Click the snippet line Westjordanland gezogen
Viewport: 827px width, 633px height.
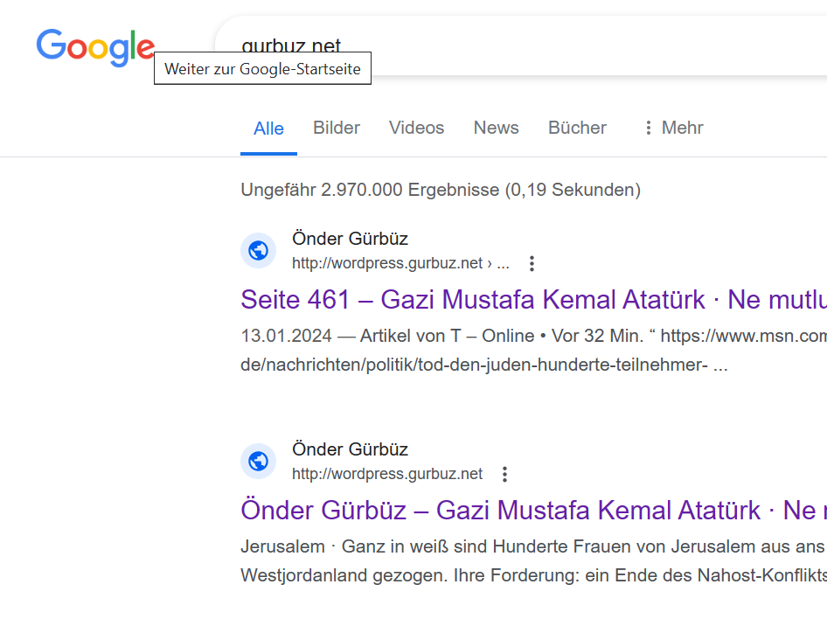coord(534,575)
